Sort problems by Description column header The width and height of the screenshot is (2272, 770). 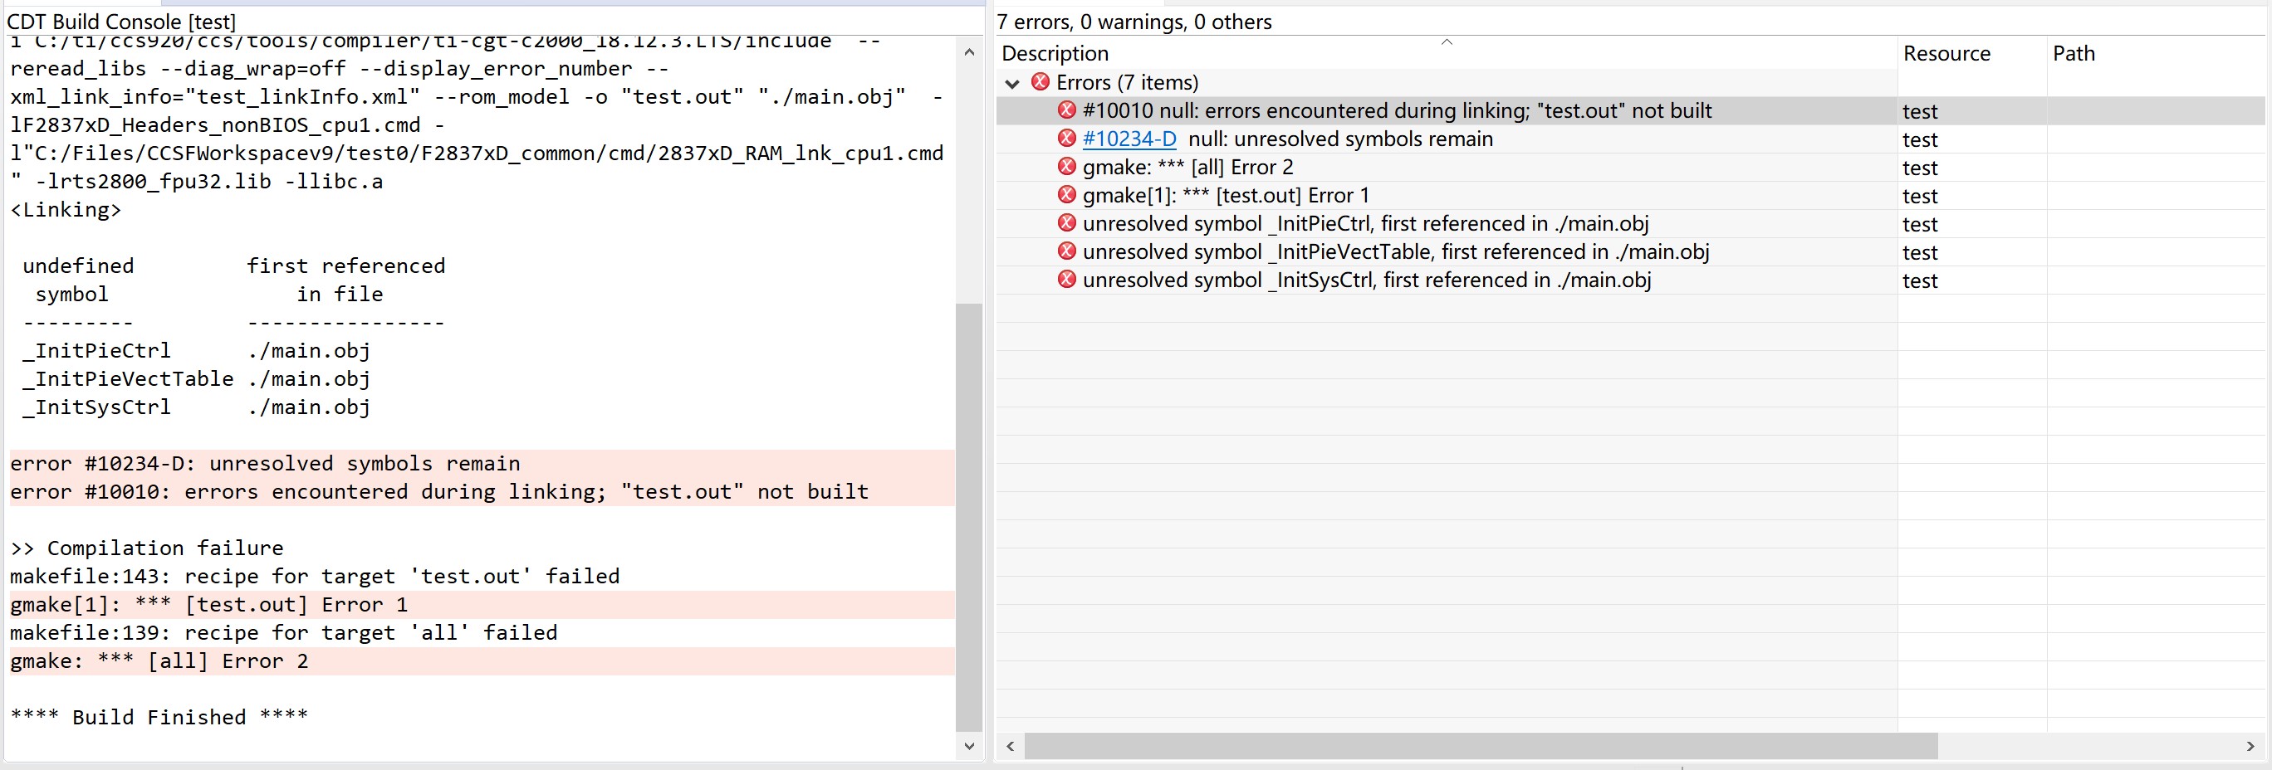click(x=1055, y=54)
